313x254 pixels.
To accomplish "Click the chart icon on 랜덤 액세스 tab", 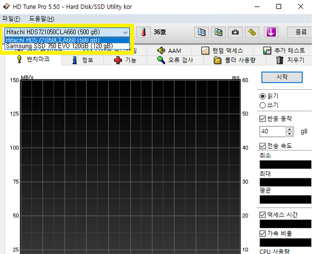I will click(x=205, y=51).
